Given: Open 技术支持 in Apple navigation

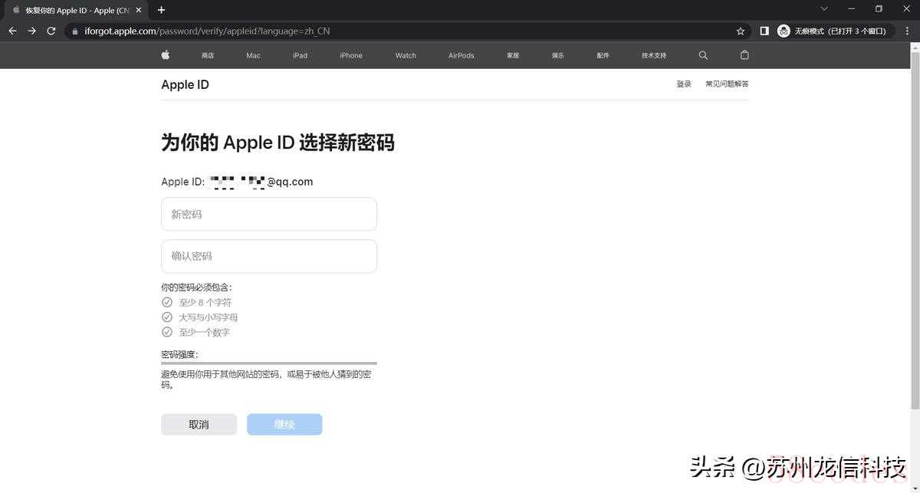Looking at the screenshot, I should coord(654,55).
